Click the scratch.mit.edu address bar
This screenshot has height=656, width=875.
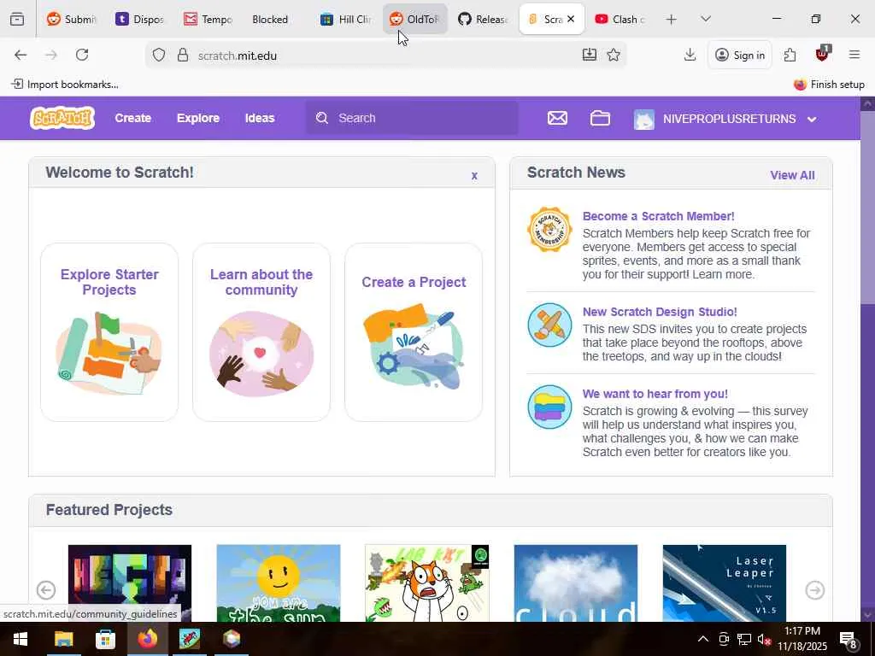click(x=385, y=56)
